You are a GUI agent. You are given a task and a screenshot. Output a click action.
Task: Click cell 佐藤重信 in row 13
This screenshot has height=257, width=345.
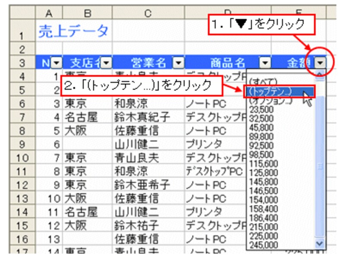[148, 198]
